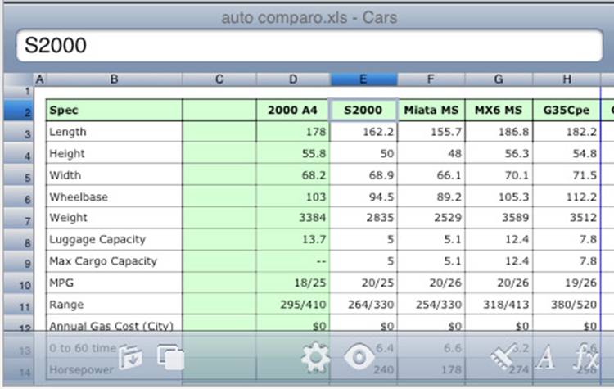Click the cell with value 318/413
Screen dimensions: 614x389
pos(499,305)
